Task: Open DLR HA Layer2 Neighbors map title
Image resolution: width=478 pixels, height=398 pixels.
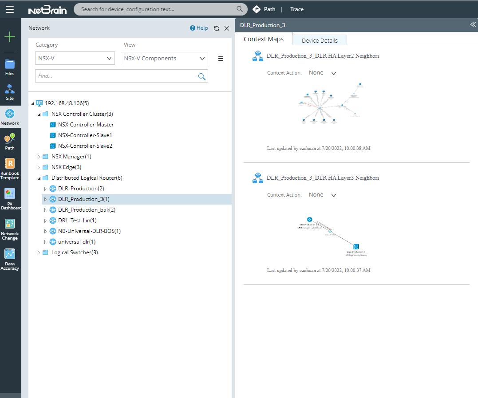Action: coord(323,56)
